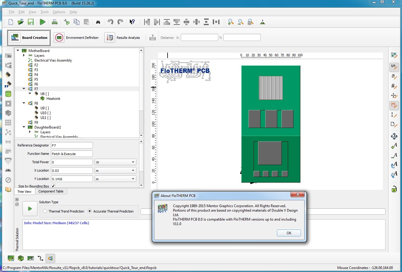
Task: Switch to Results Analysis mode
Action: tap(123, 38)
